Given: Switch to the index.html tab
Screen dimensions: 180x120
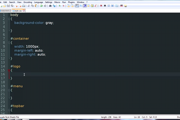Looking at the screenshot, I should tap(4, 11).
